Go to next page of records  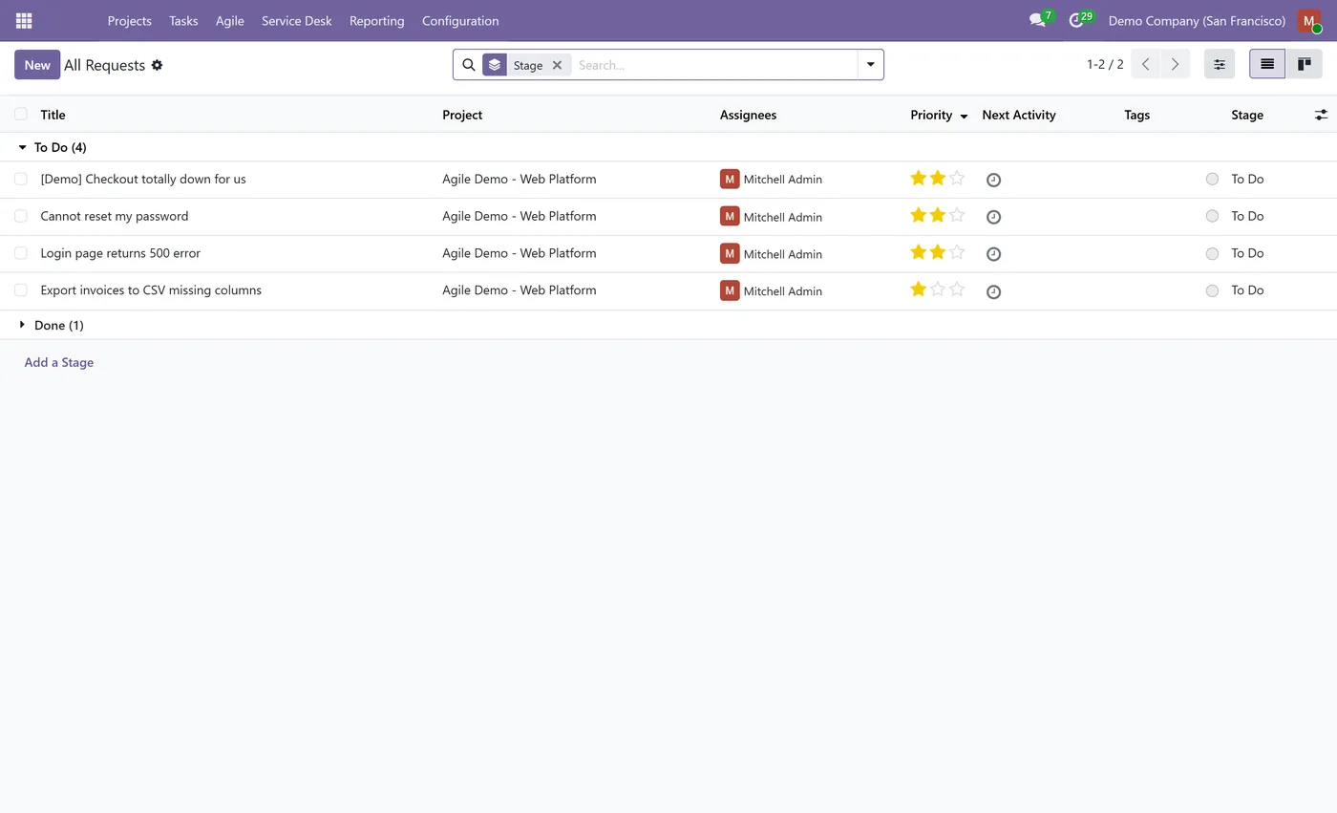(1176, 64)
